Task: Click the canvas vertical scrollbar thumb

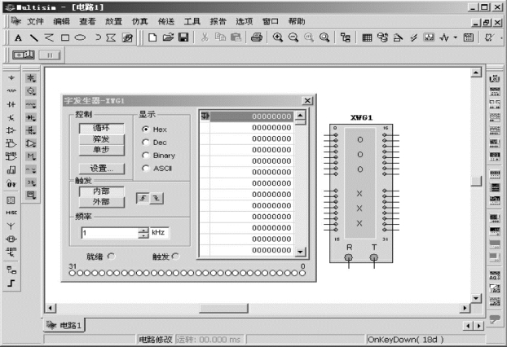Action: (476, 182)
